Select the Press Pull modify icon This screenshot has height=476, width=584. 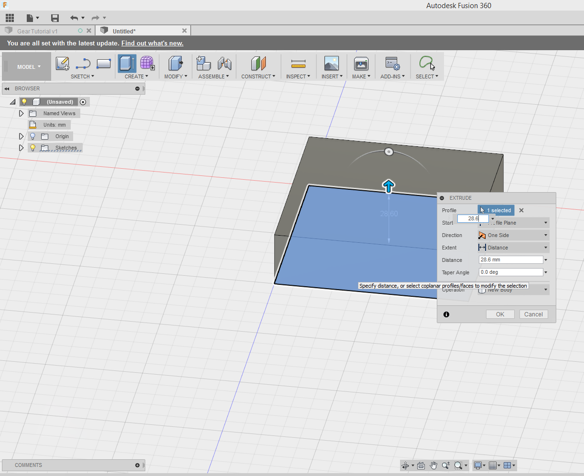coord(176,64)
